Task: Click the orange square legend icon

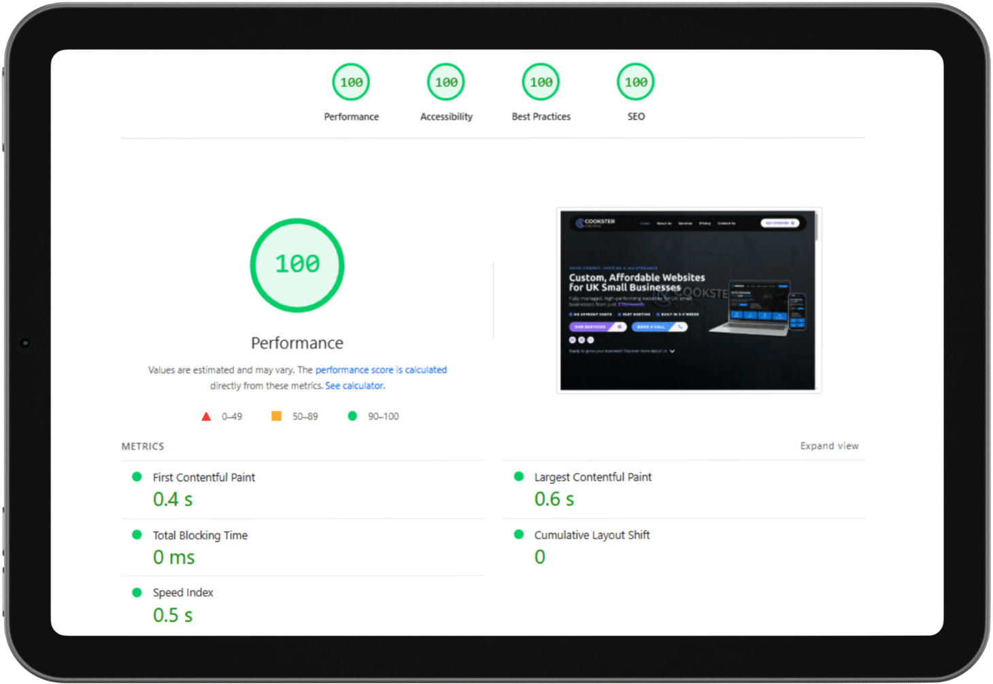Action: pyautogui.click(x=276, y=416)
